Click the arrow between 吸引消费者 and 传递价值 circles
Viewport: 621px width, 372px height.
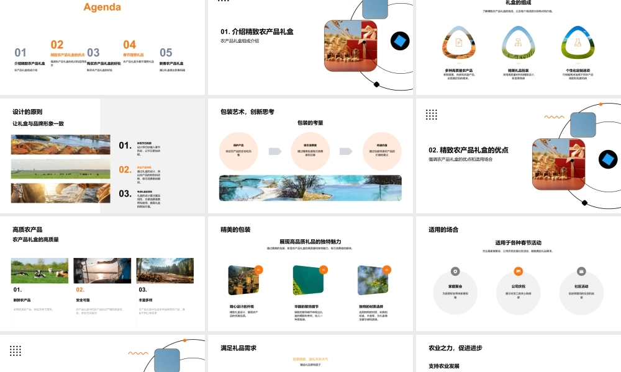coord(346,151)
